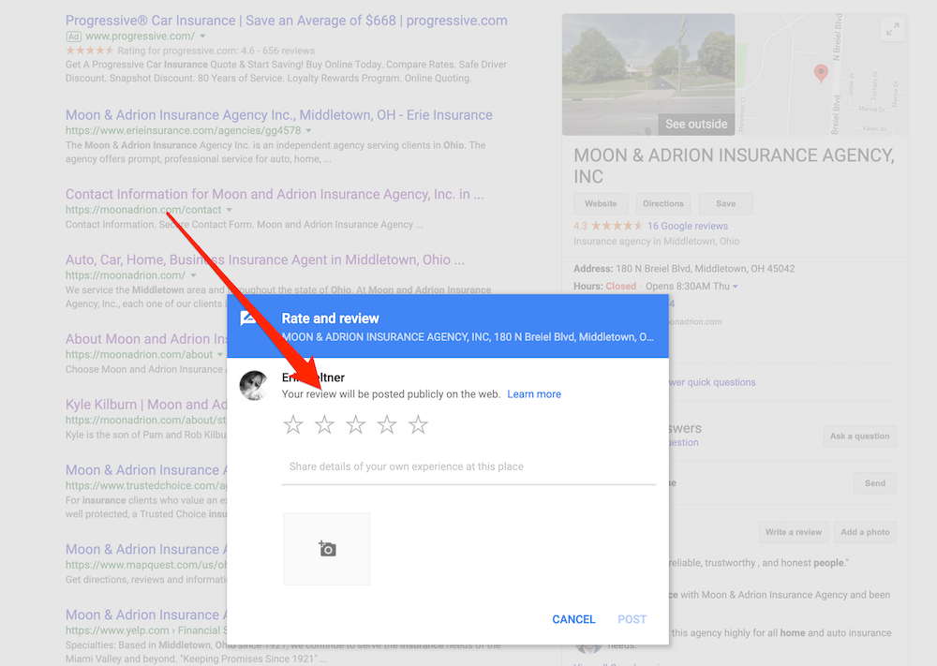Open the Auto, Car, Home, Business Insurance result
This screenshot has height=666, width=937.
[265, 259]
